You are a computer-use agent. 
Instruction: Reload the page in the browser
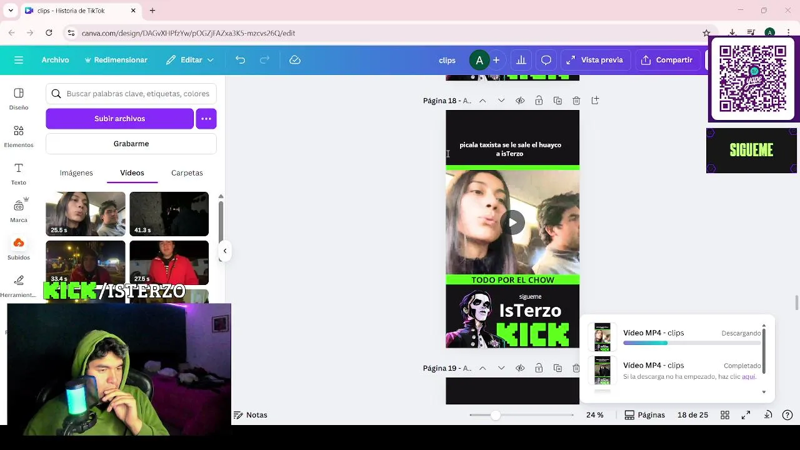[49, 32]
